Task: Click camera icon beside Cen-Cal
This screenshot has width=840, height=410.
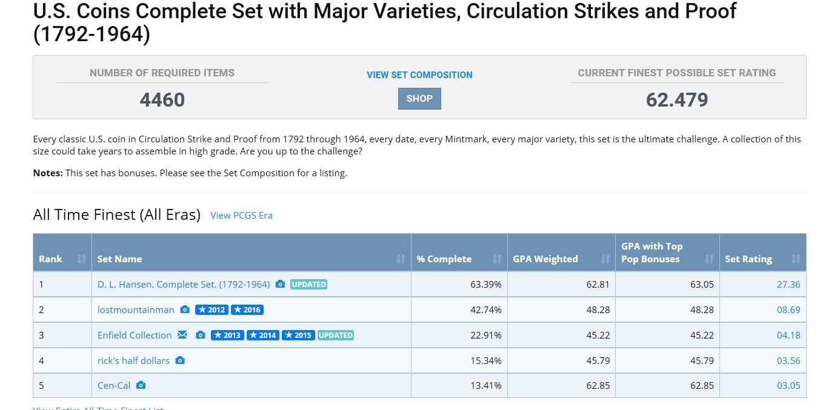Action: point(141,385)
